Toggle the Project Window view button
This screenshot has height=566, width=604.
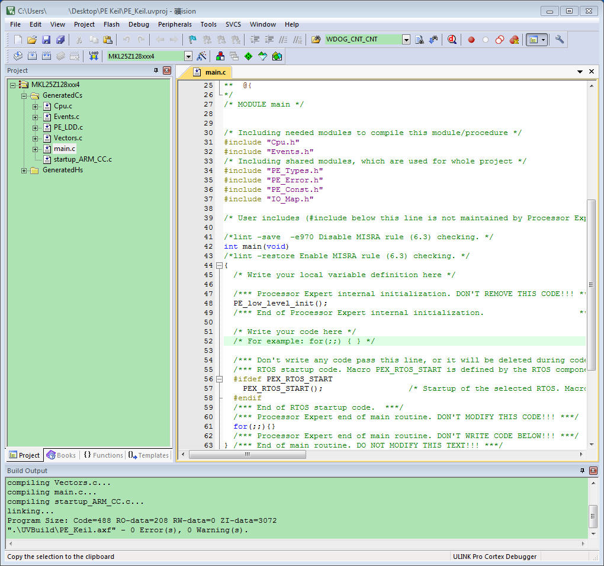534,39
